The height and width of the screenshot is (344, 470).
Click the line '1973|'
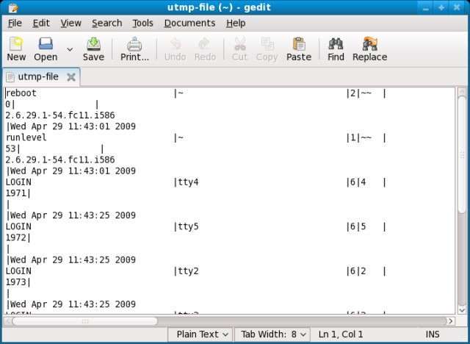pyautogui.click(x=18, y=282)
